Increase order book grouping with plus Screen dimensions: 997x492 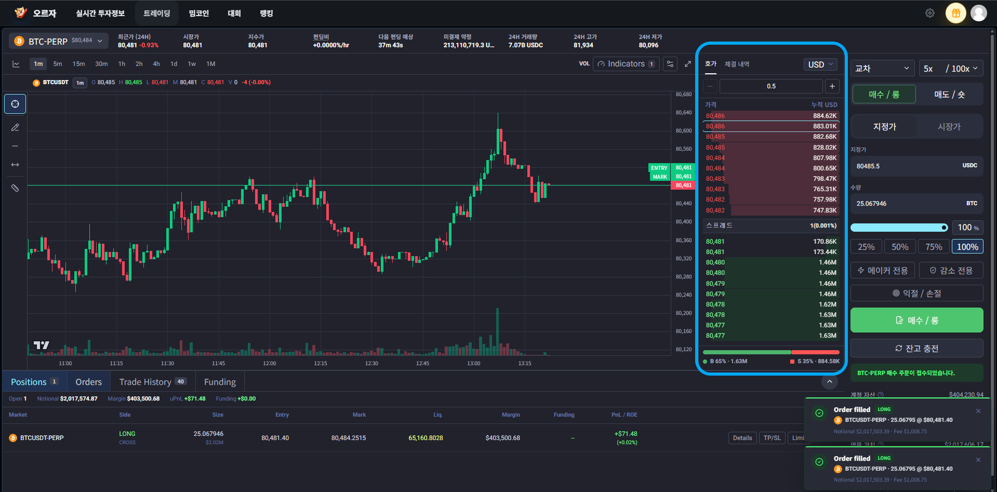pyautogui.click(x=832, y=86)
